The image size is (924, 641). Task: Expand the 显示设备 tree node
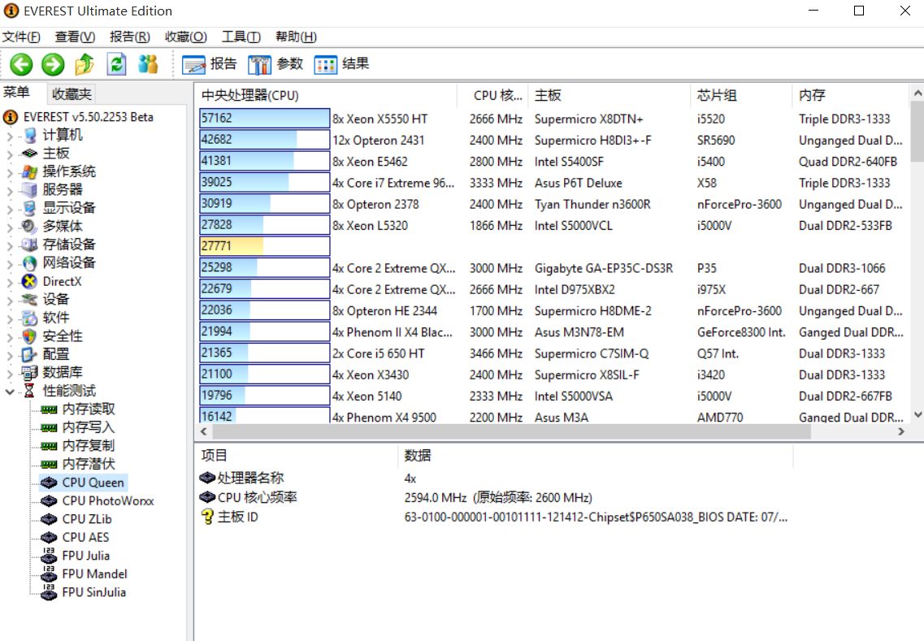click(x=10, y=210)
